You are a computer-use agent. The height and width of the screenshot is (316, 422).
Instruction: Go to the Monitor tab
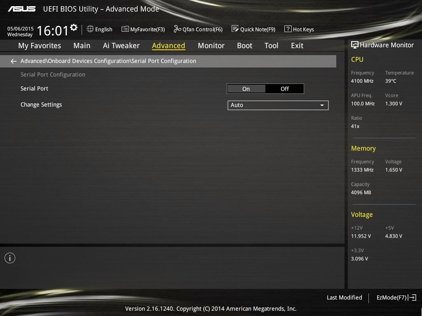[211, 46]
